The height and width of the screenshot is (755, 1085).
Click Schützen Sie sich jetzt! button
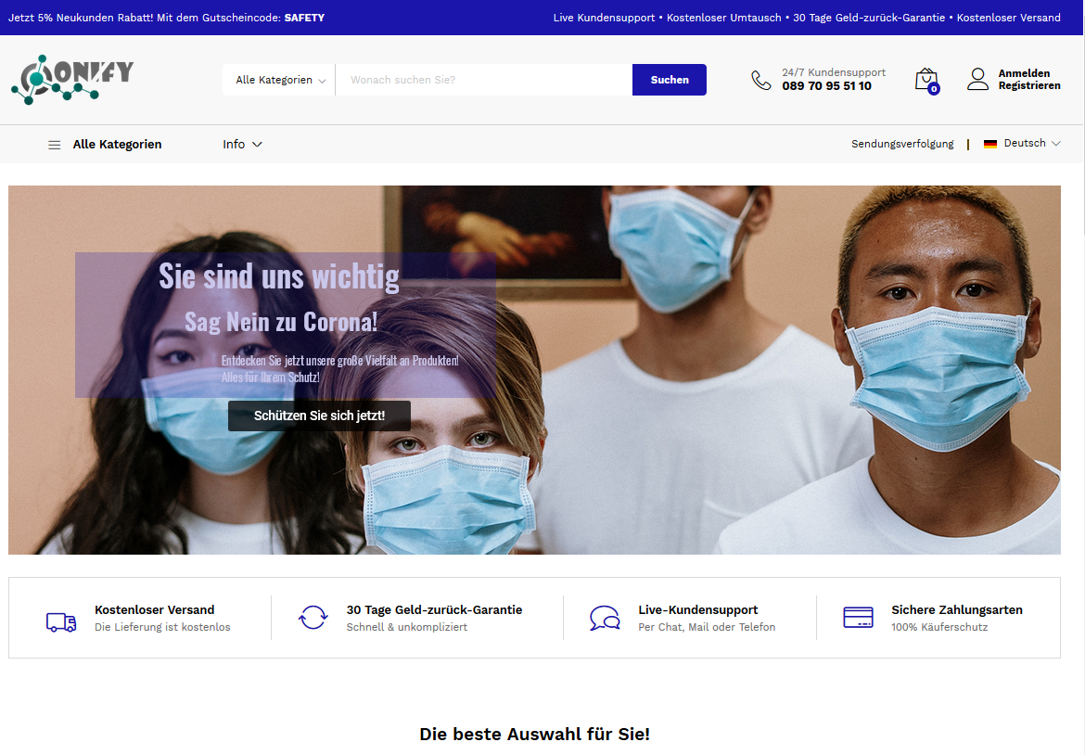[319, 416]
